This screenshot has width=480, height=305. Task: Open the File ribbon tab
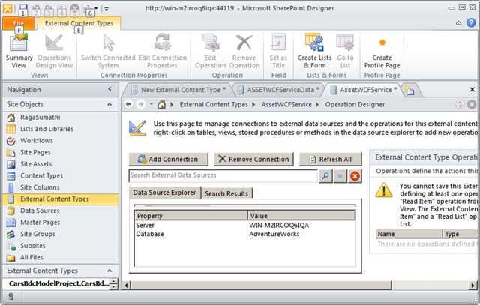pyautogui.click(x=18, y=23)
